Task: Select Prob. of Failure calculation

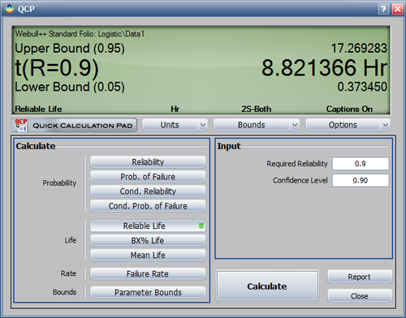Action: (148, 177)
